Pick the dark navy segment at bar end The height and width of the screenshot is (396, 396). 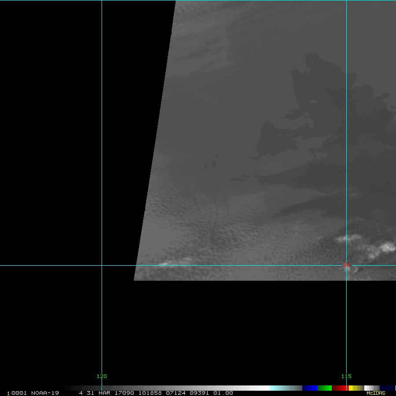click(x=387, y=388)
